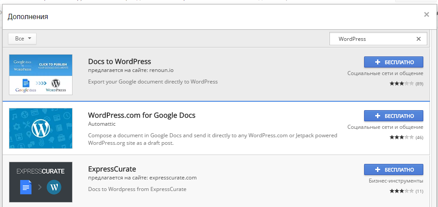Install WordPress.com for Google Docs add-on
Viewport: 438px width, 207px height.
pos(393,115)
